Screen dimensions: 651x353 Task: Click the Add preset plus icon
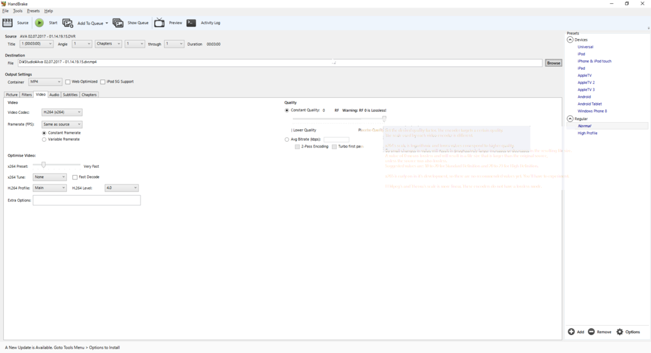572,331
